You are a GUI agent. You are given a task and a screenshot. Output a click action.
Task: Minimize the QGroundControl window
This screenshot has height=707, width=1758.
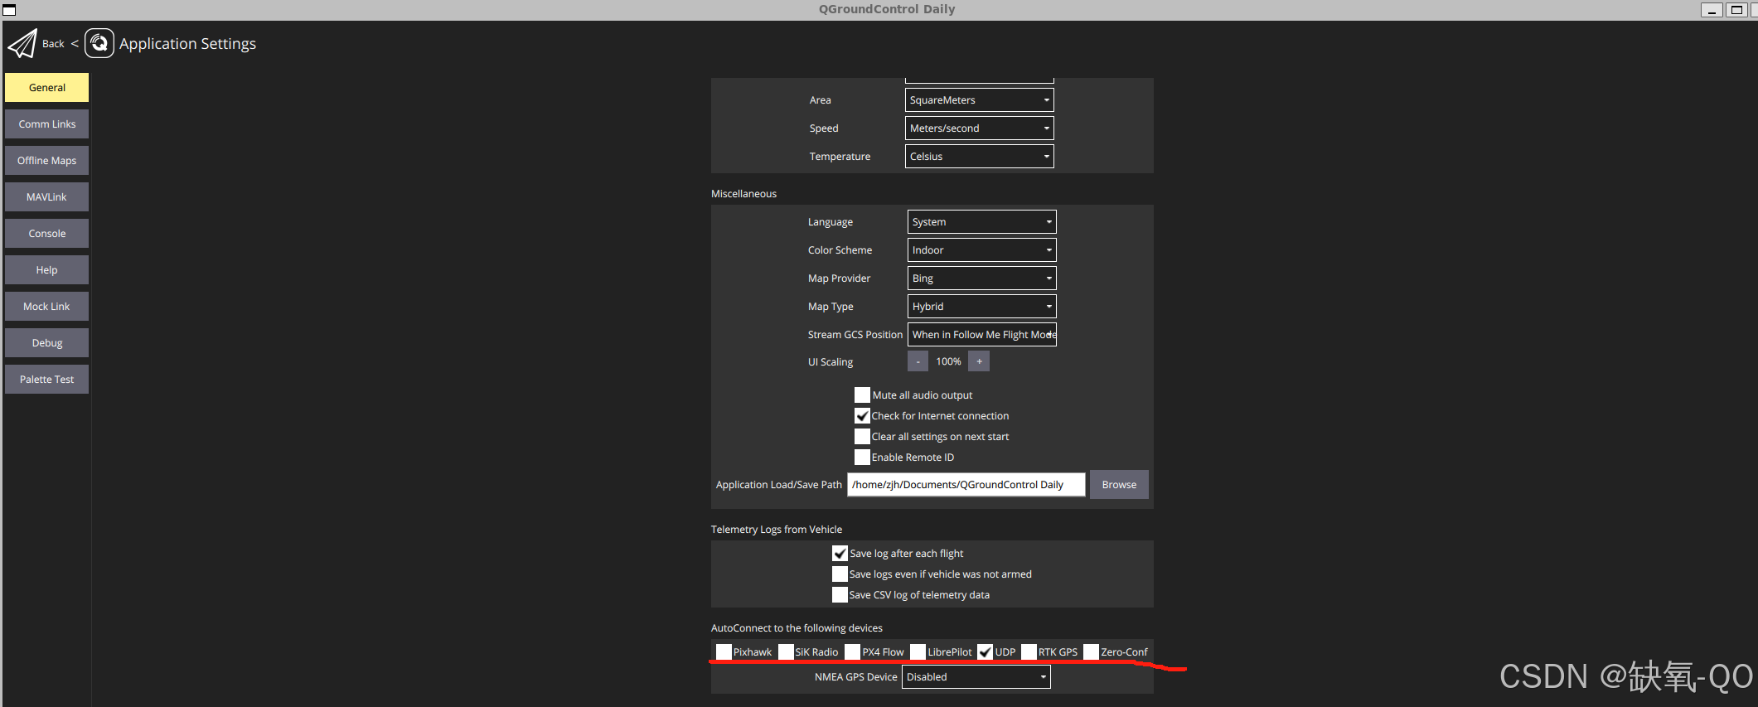point(1712,9)
